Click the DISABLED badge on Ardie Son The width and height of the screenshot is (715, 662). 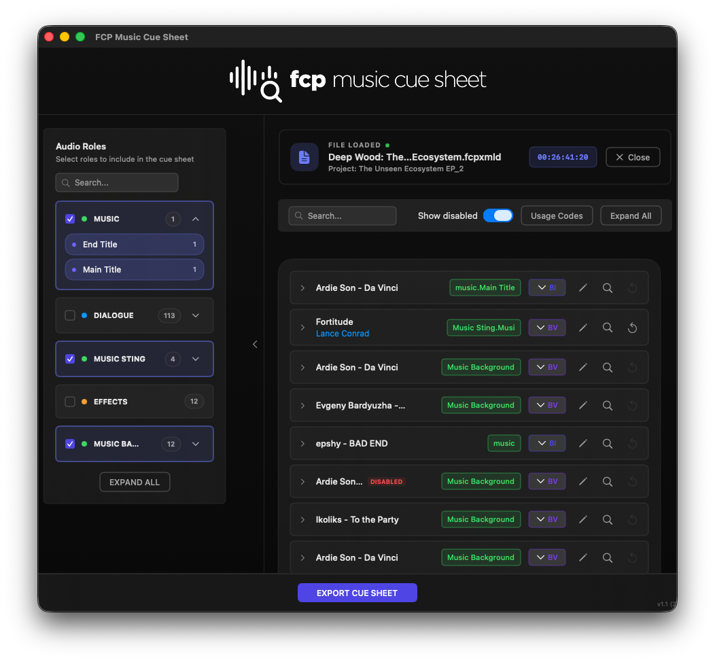coord(386,481)
